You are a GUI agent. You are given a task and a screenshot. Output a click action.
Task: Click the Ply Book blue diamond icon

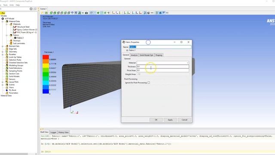tap(7, 90)
